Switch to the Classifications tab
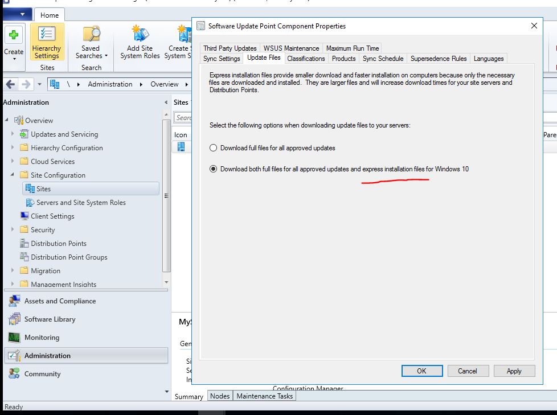Image resolution: width=557 pixels, height=415 pixels. (306, 58)
